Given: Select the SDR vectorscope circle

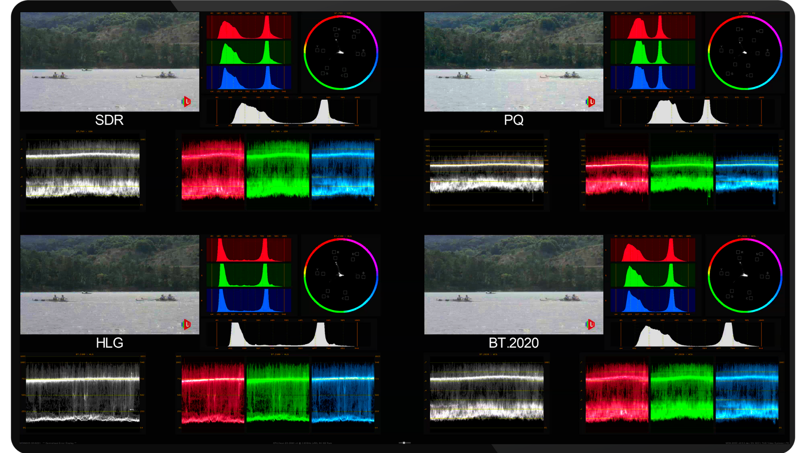Looking at the screenshot, I should tap(341, 52).
